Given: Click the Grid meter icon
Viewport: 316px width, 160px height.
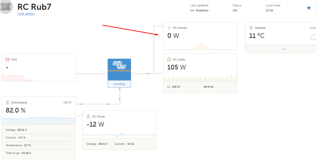Looking at the screenshot, I should click(x=8, y=59).
